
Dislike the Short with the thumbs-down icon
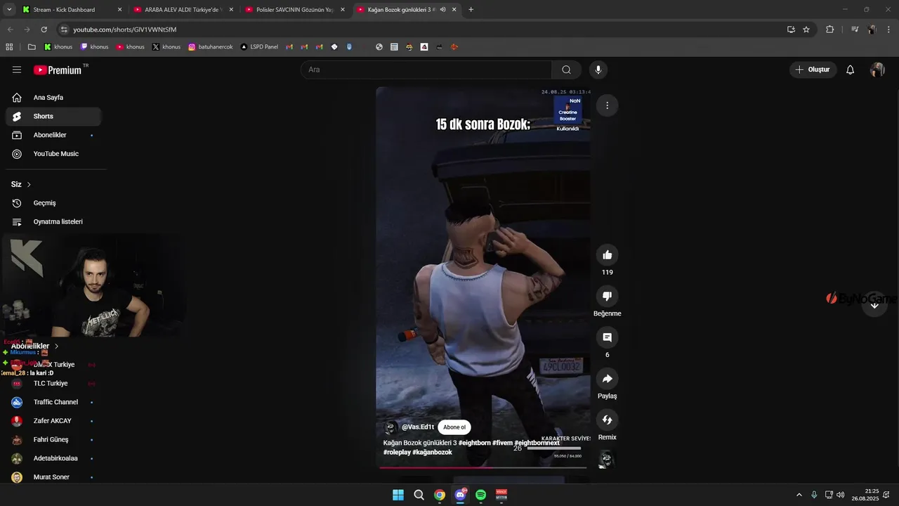click(x=607, y=296)
